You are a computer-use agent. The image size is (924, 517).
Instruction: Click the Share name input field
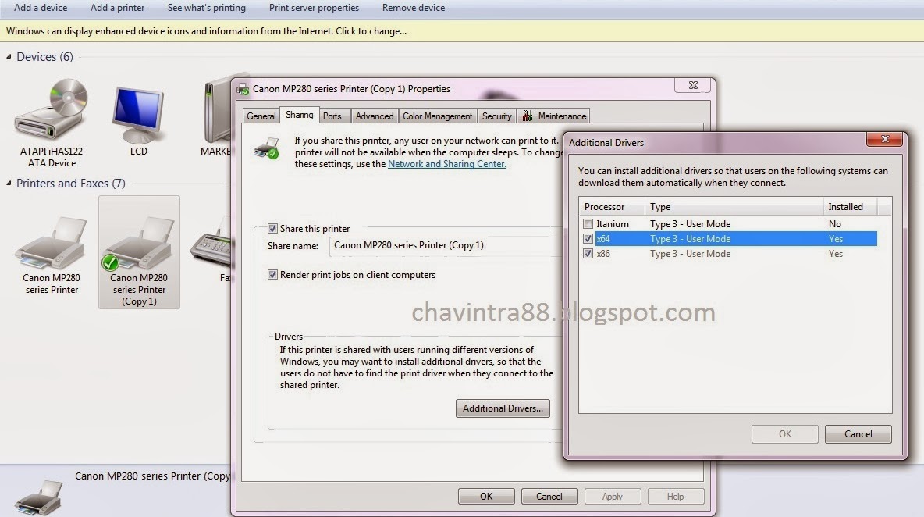445,245
